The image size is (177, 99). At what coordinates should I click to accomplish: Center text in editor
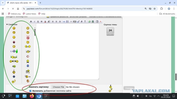point(56,21)
